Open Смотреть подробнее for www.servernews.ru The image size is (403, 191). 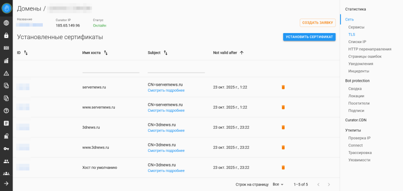pyautogui.click(x=166, y=110)
